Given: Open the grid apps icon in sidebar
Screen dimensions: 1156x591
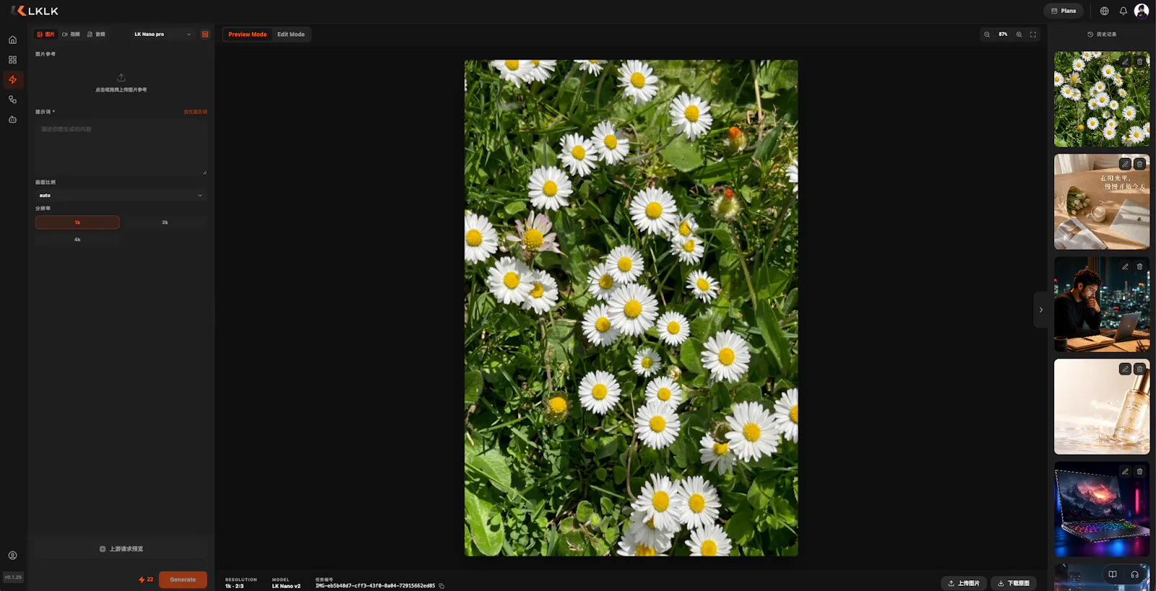Looking at the screenshot, I should [12, 60].
